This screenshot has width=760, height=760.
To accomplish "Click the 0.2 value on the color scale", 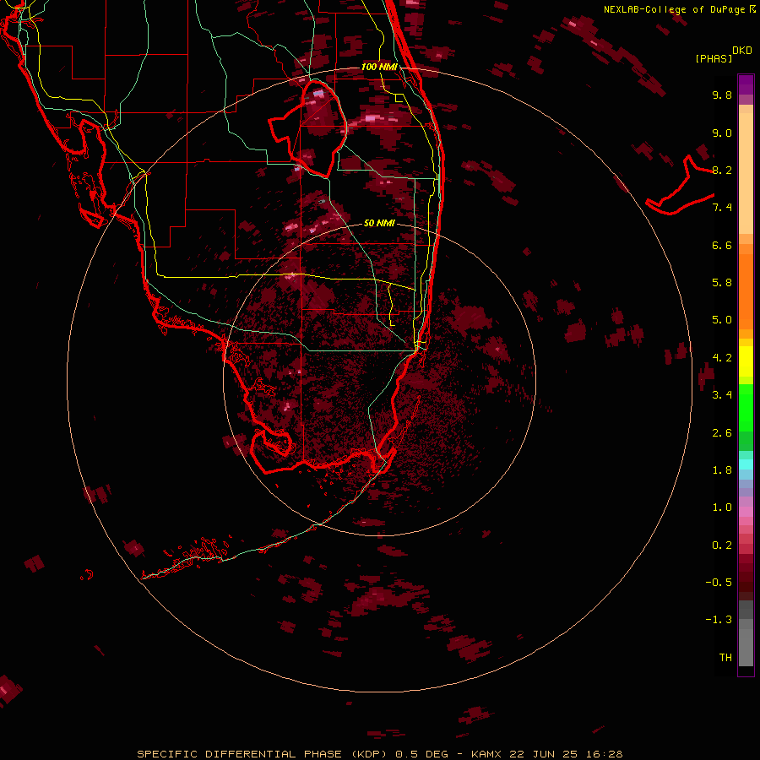I will (722, 546).
